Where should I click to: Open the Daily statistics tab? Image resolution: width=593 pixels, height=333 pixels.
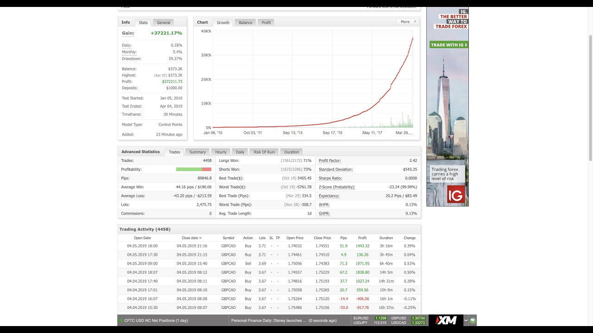click(240, 152)
